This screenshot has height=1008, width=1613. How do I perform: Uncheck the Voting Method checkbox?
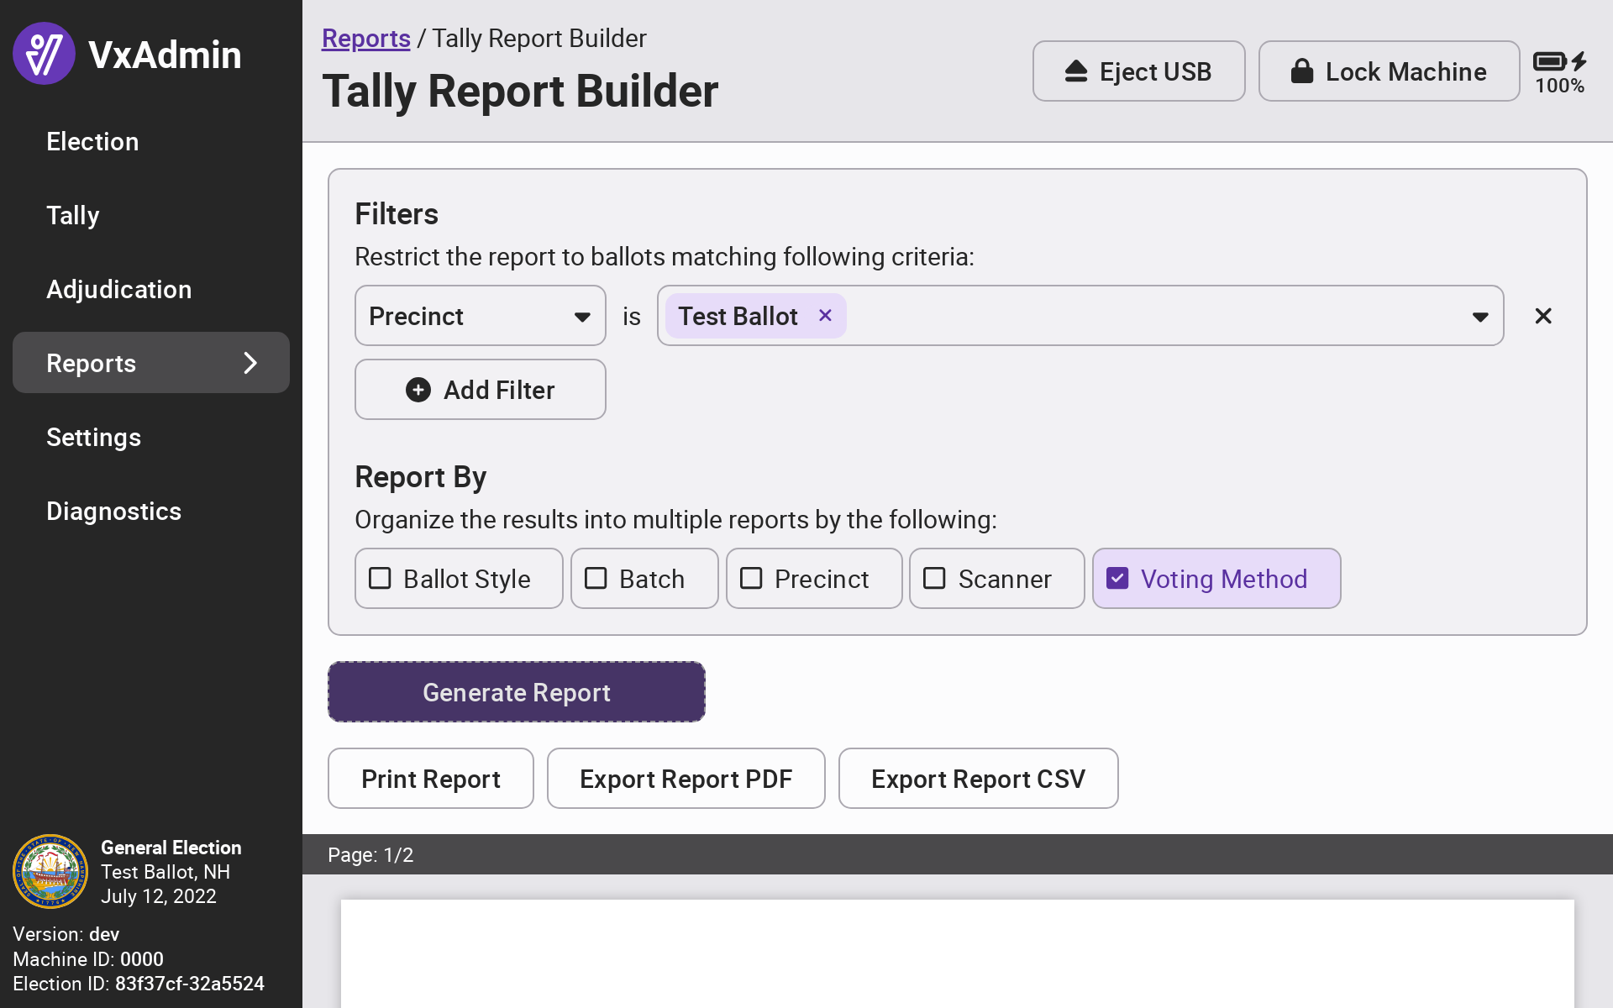point(1117,579)
